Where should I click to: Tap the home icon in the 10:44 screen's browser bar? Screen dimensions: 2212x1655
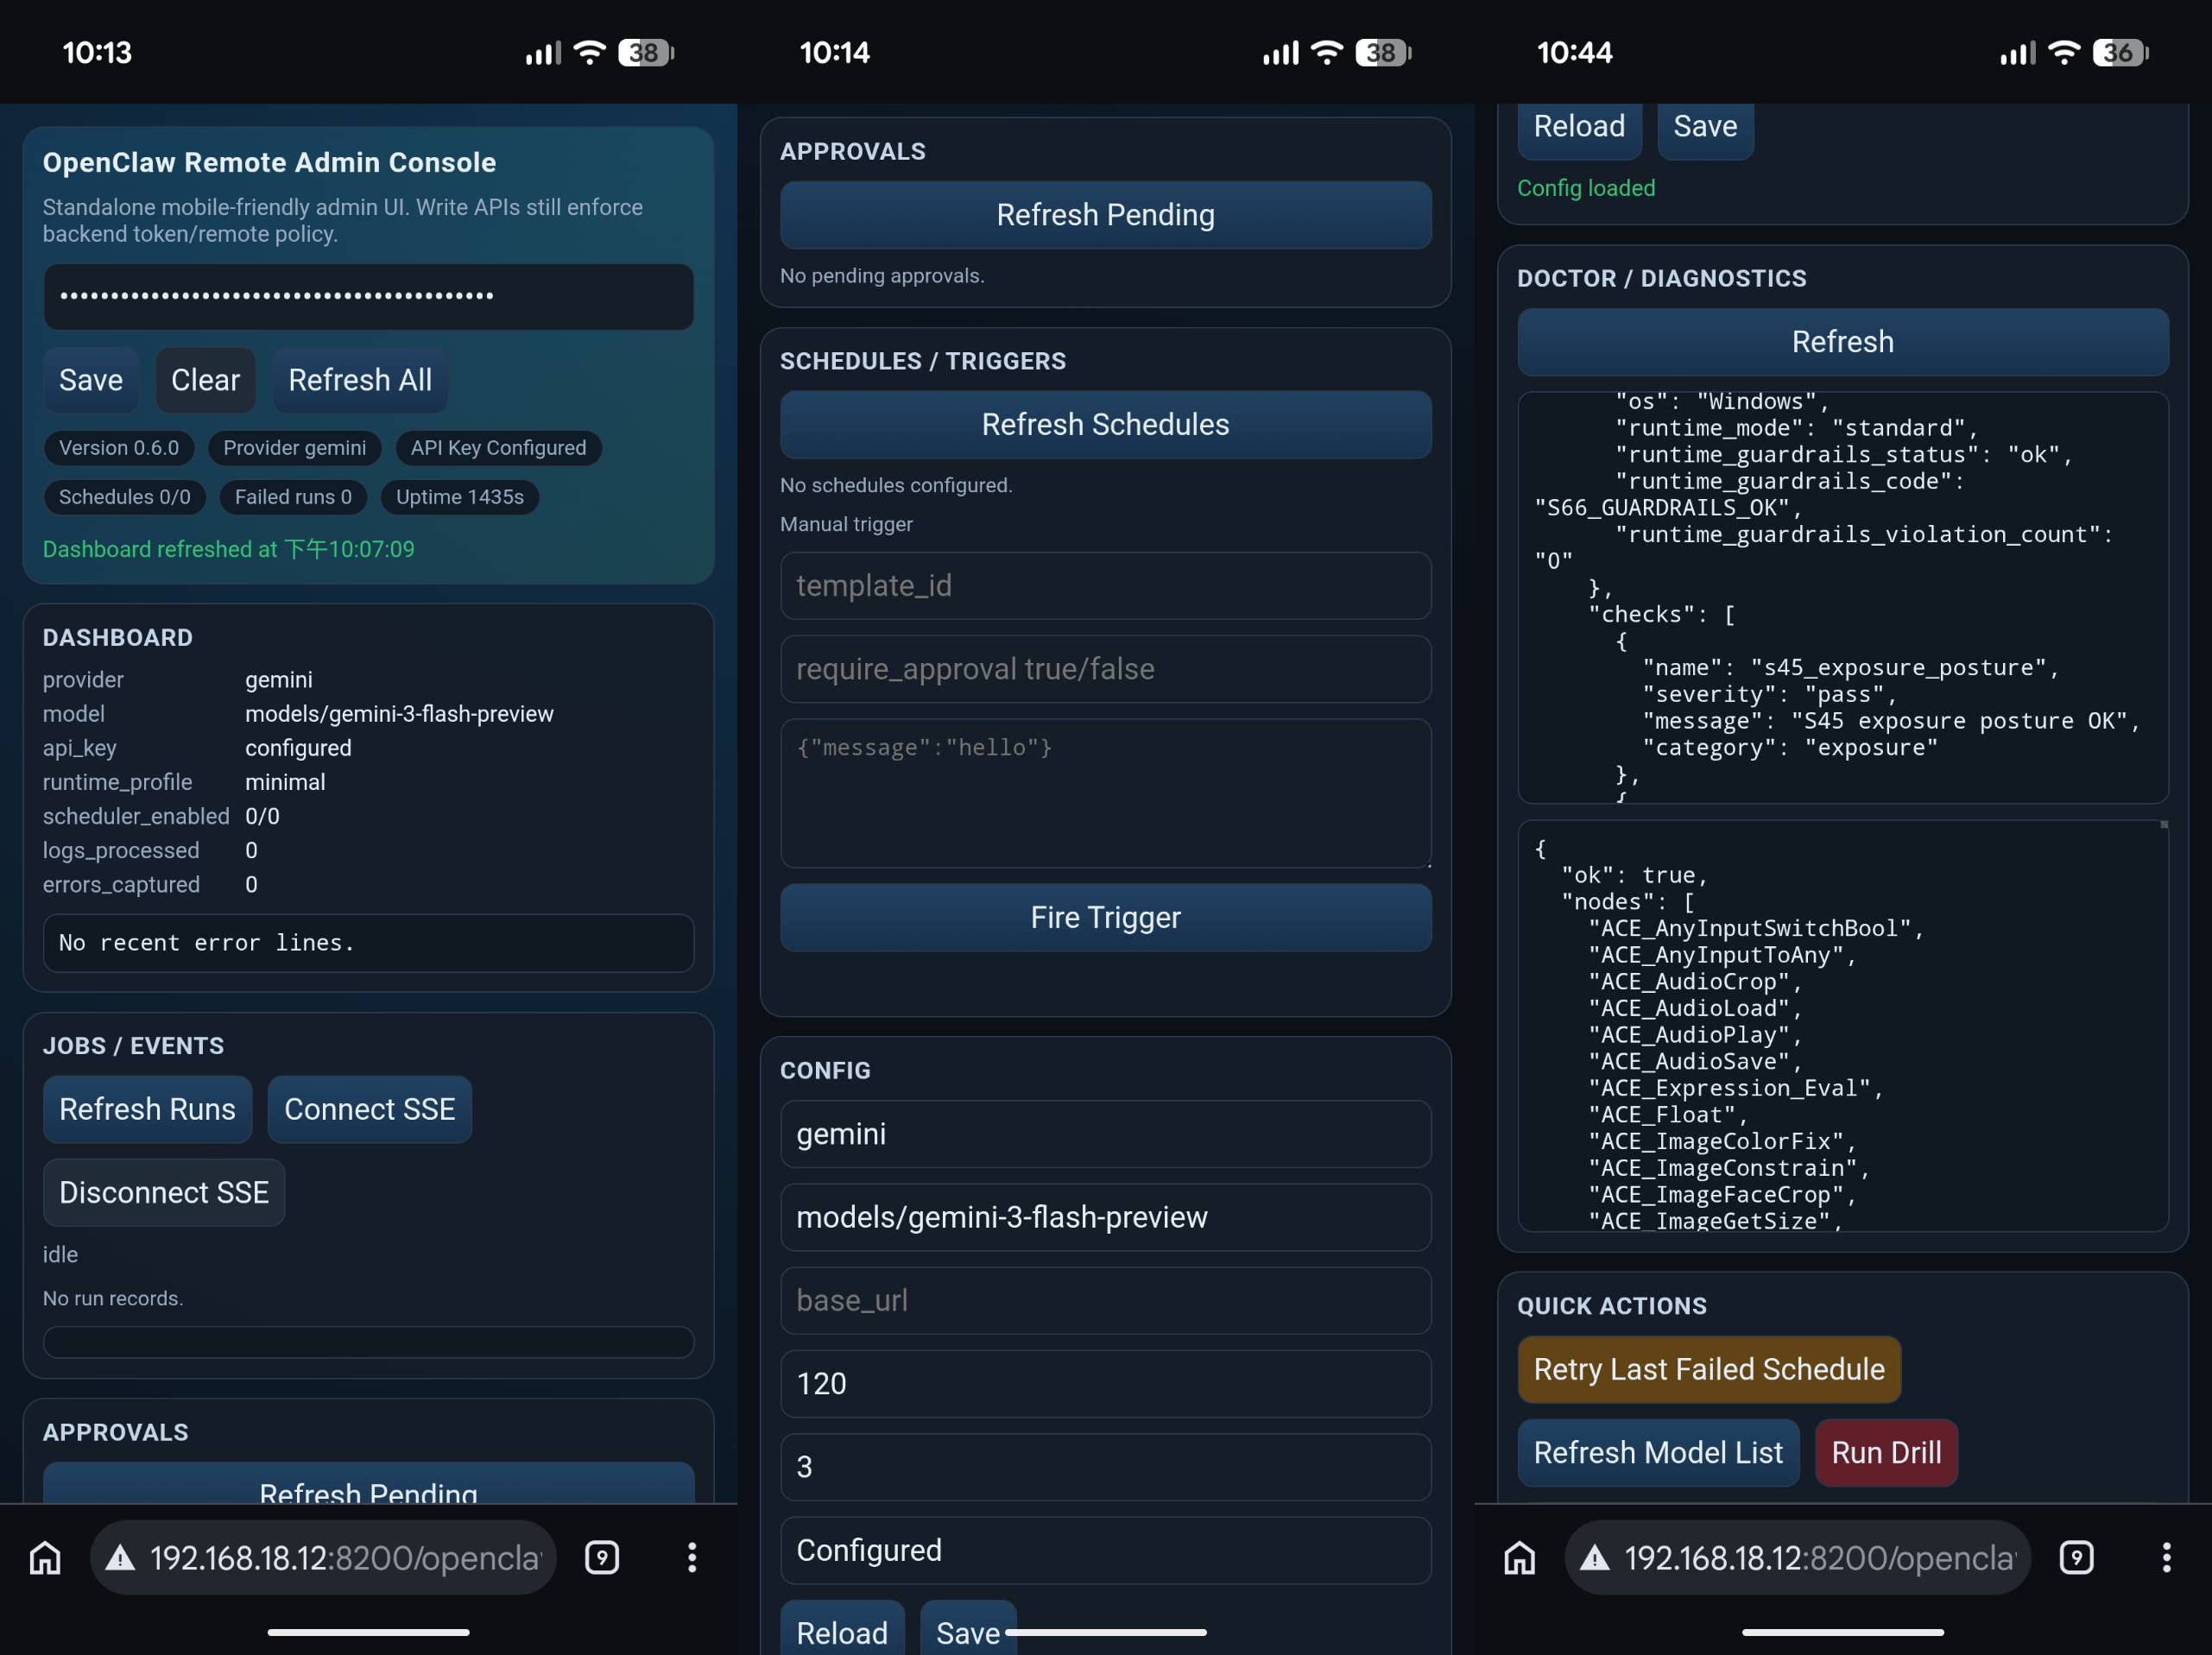click(x=1519, y=1557)
